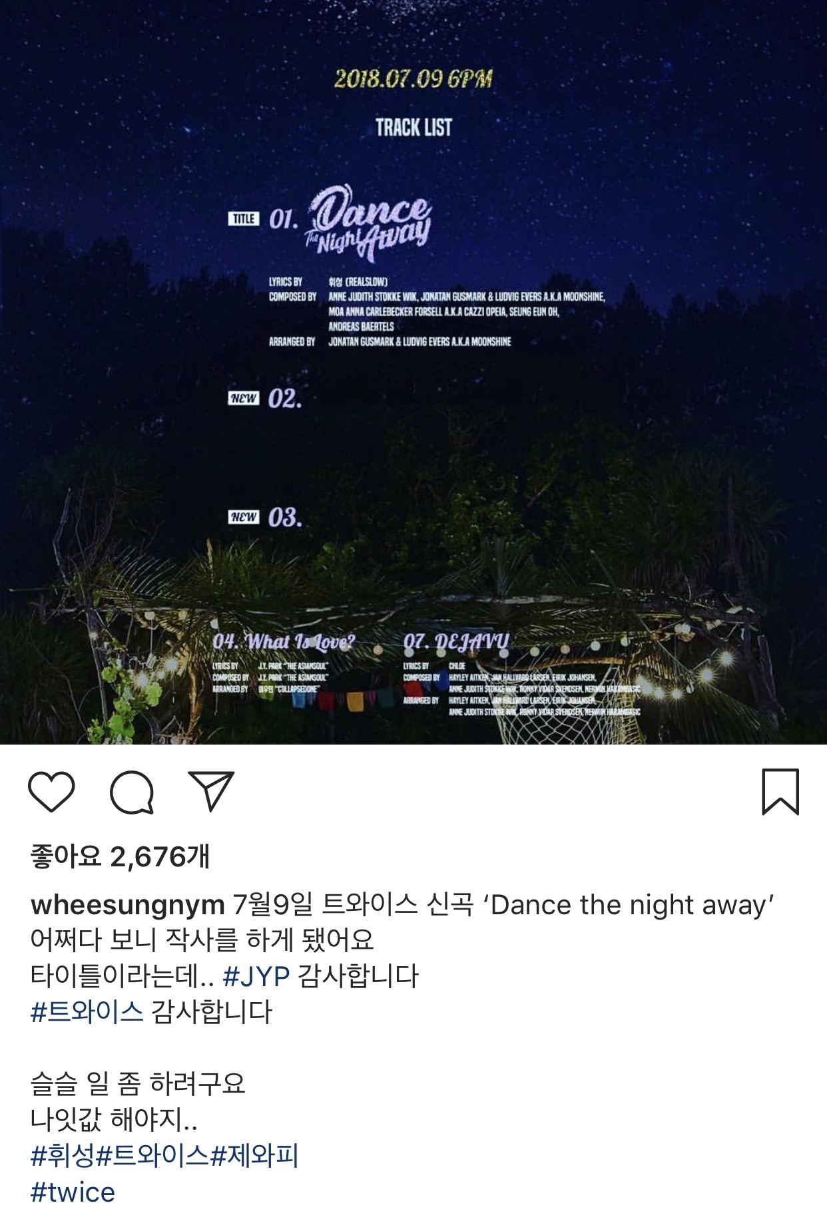This screenshot has width=827, height=1213.
Task: Open the #제와피 hashtag
Action: 254,1156
